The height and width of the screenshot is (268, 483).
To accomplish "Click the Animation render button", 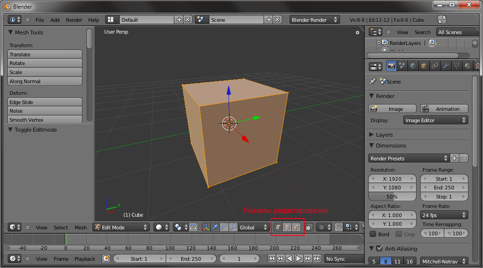I will [444, 109].
